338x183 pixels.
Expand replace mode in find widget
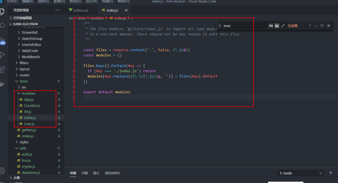click(220, 25)
